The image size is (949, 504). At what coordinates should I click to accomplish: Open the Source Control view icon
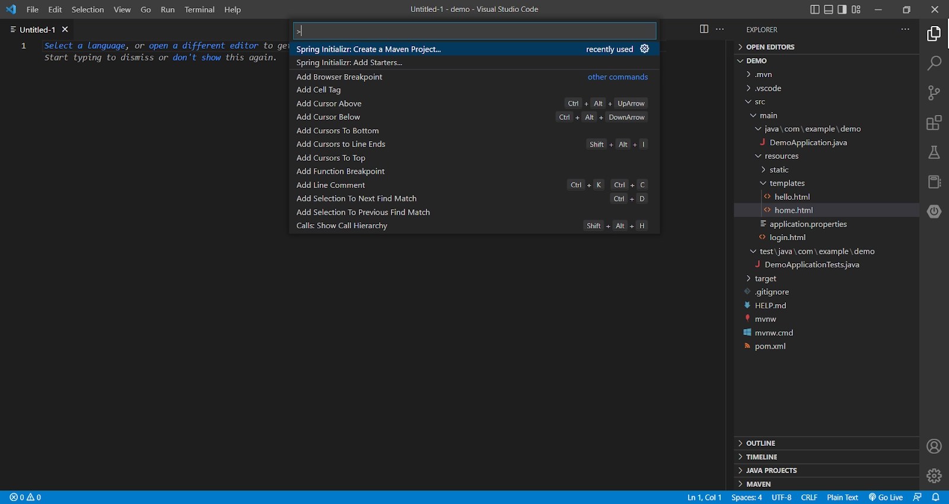click(x=934, y=92)
